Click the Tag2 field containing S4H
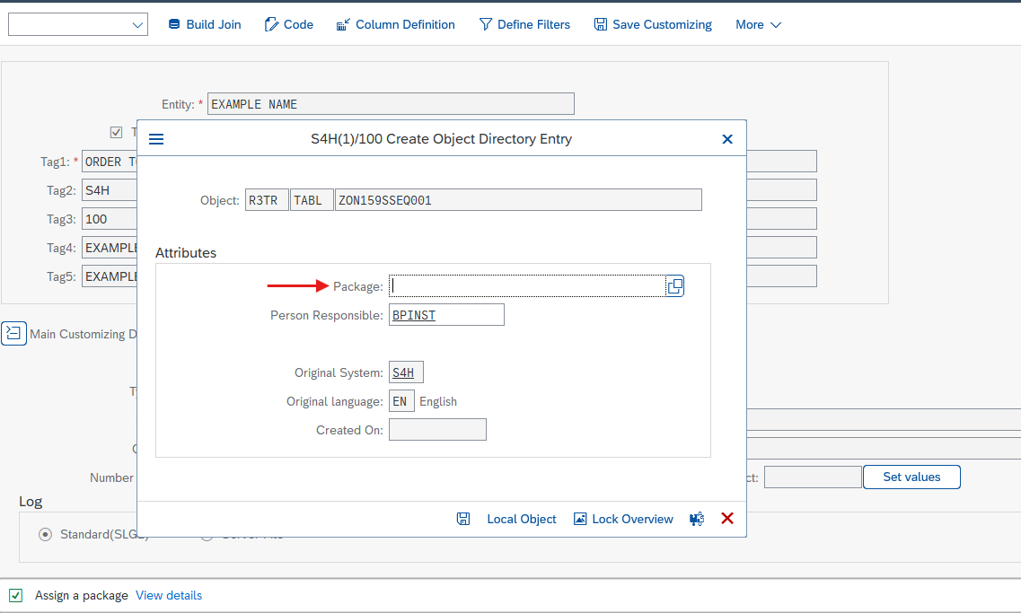 pyautogui.click(x=110, y=190)
